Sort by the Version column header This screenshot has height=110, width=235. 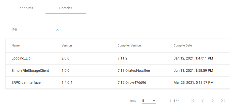click(x=67, y=45)
